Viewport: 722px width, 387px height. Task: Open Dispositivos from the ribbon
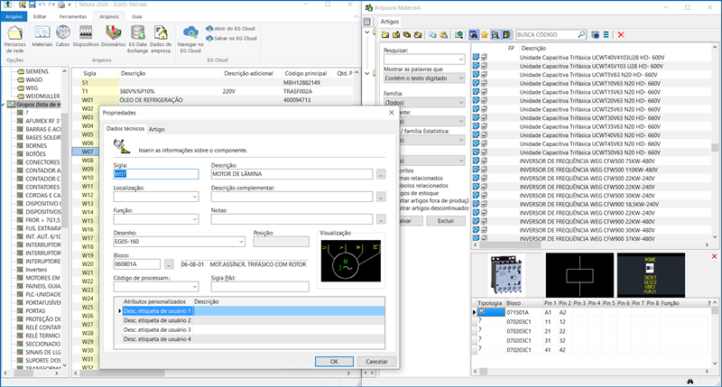pyautogui.click(x=86, y=34)
